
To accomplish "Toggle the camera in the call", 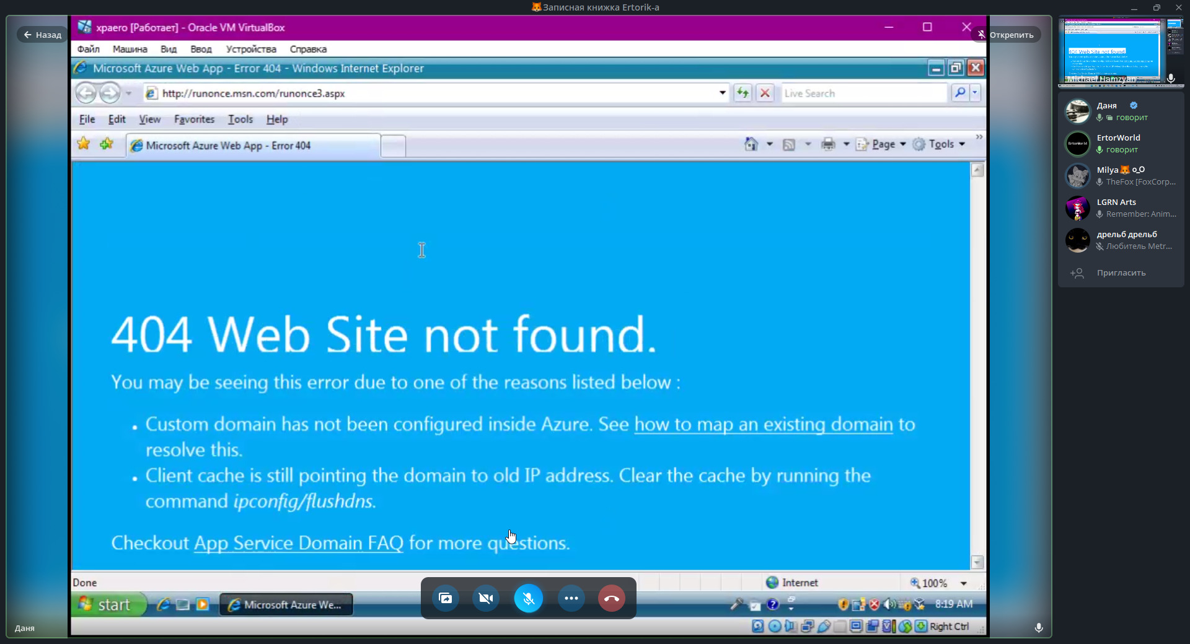I will 486,598.
